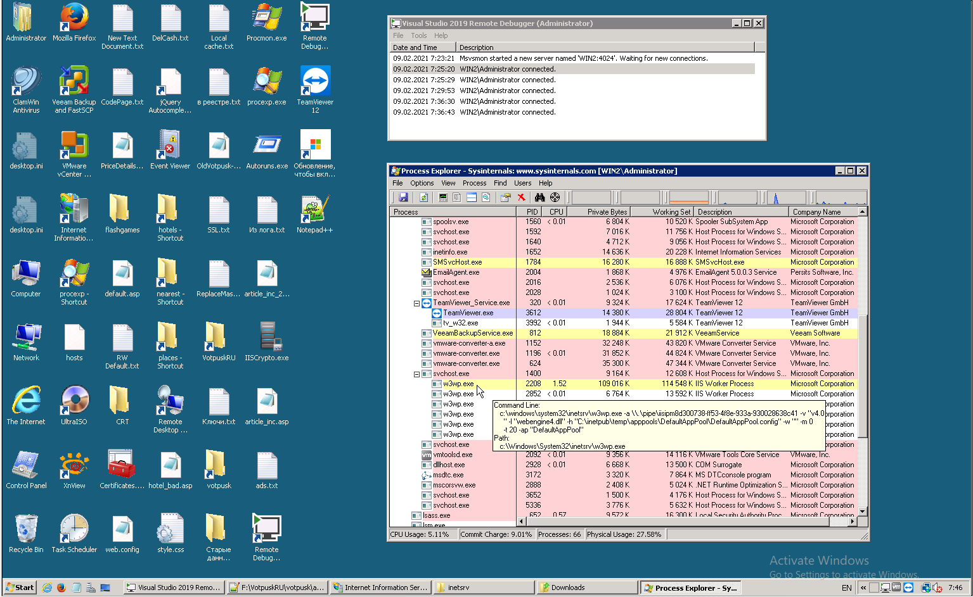Screen dimensions: 973x597
Task: Select the 'Msvsmon started a new server' log entry
Action: (x=572, y=58)
